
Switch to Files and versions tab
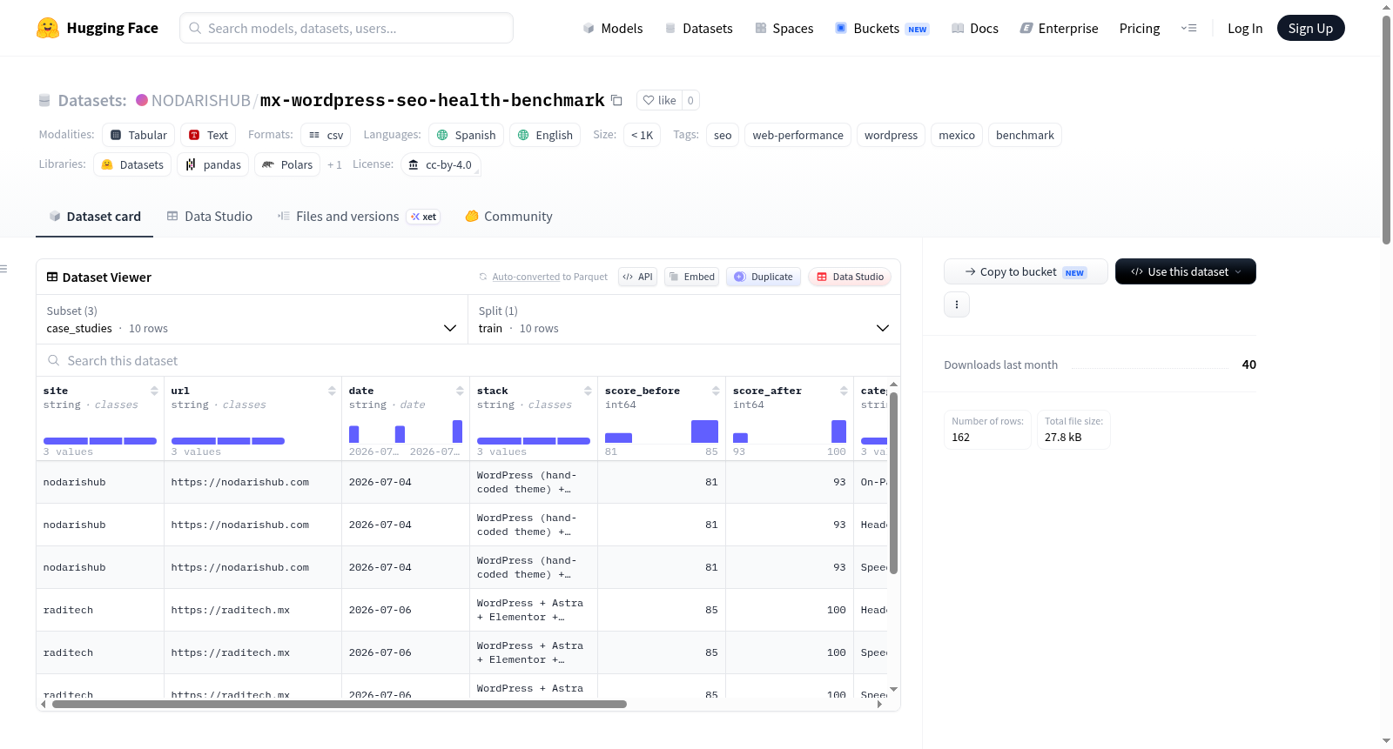click(359, 216)
